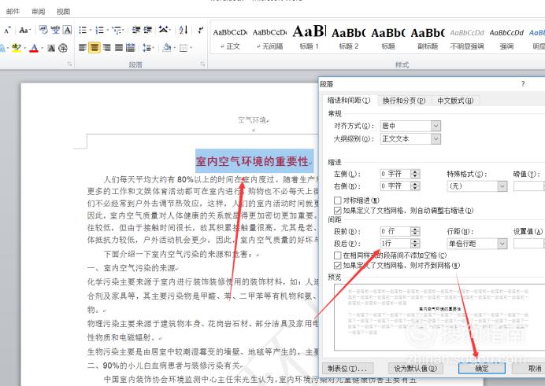The width and height of the screenshot is (545, 386).
Task: Open the 审阅 ribbon tab
Action: (39, 12)
